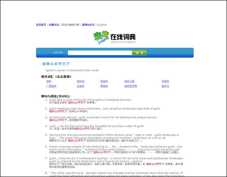This screenshot has width=227, height=177.
Task: Click the 在线词典 Web Dictionary logo text
Action: click(123, 39)
